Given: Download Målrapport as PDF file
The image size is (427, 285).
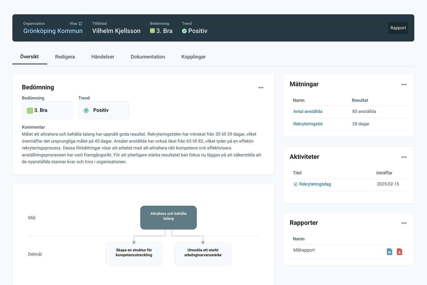Looking at the screenshot, I should (x=399, y=252).
